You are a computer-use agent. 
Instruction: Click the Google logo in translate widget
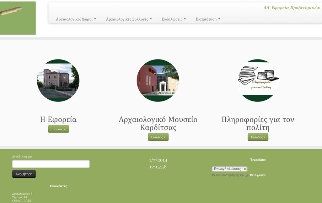coord(244,175)
